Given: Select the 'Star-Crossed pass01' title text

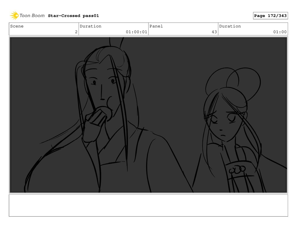Looking at the screenshot, I should (x=73, y=16).
